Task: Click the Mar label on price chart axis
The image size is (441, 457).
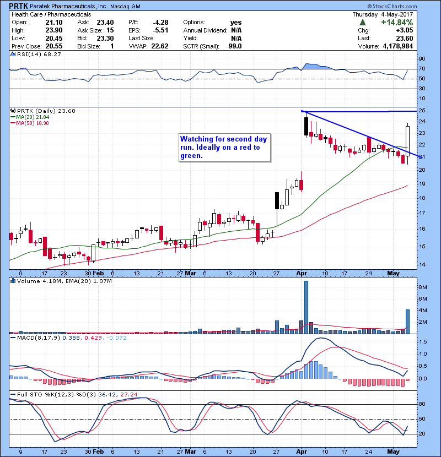Action: click(191, 273)
